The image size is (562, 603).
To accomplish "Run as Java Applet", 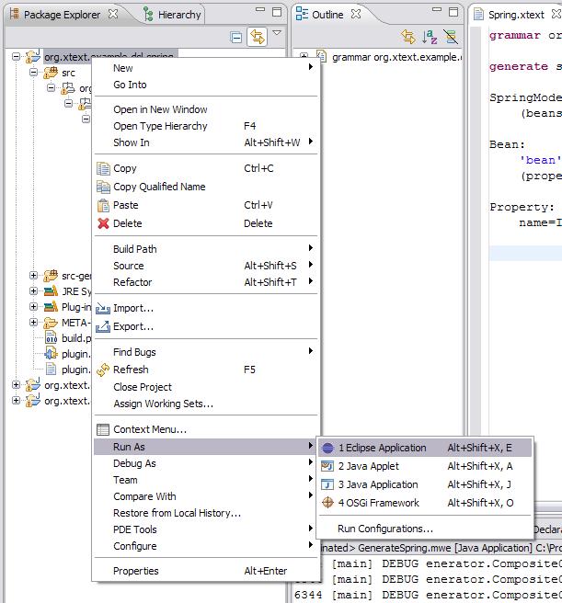I will pyautogui.click(x=425, y=466).
